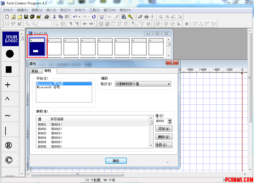Open the 格式 encoding format dropdown
This screenshot has width=254, height=183.
click(x=143, y=84)
